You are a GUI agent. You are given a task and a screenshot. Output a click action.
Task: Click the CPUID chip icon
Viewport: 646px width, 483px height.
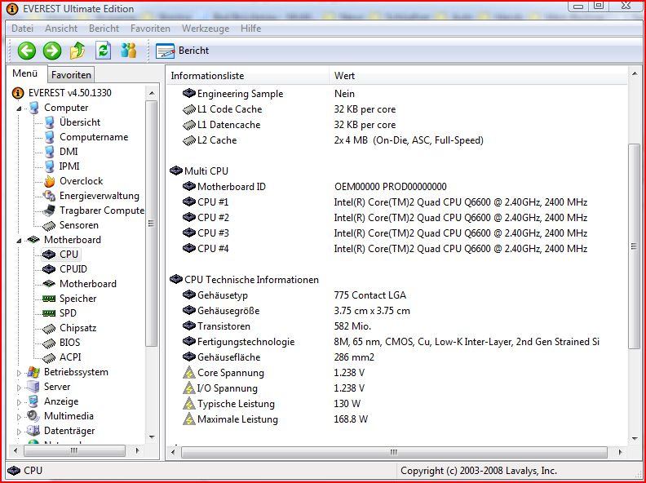pyautogui.click(x=49, y=269)
